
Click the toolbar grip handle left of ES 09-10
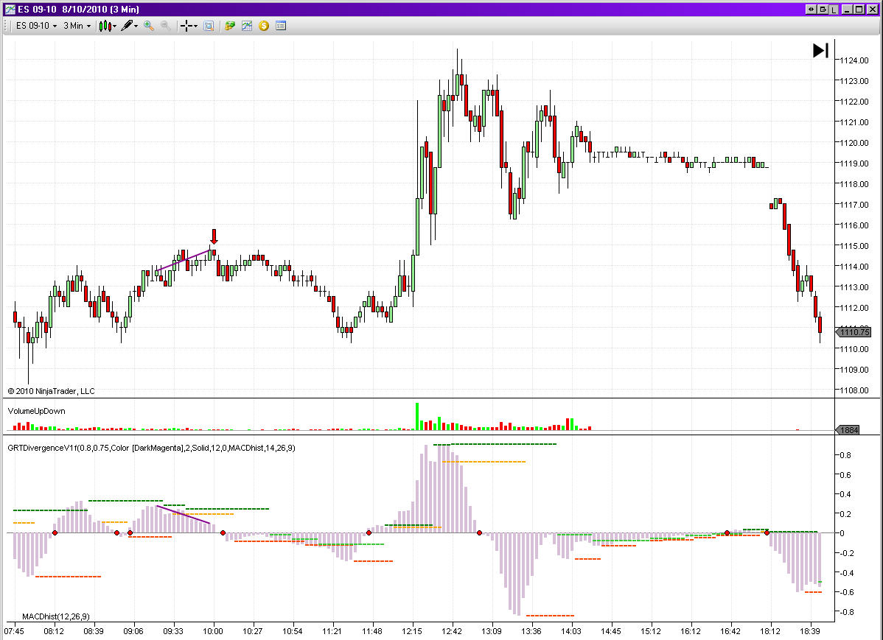6,26
